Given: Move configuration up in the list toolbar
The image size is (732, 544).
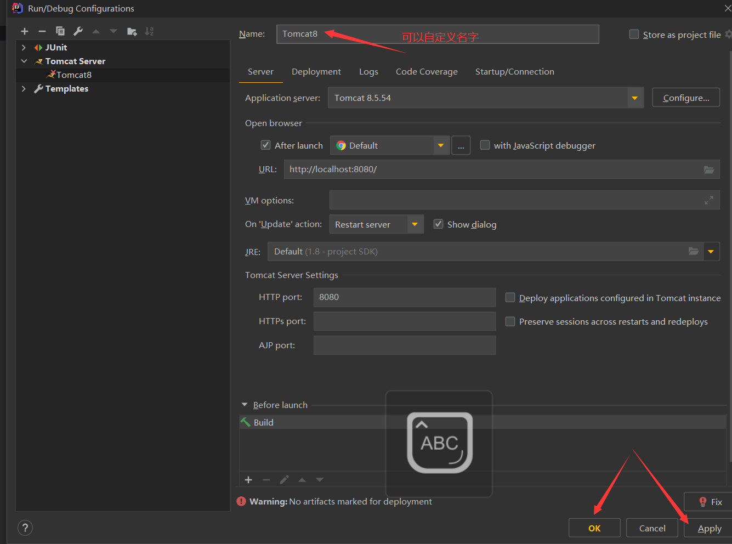Looking at the screenshot, I should pos(96,31).
